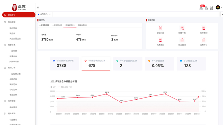The width and height of the screenshot is (223, 125).
Task: Collapse the 我的订单 sidebar group
Action: [12, 68]
